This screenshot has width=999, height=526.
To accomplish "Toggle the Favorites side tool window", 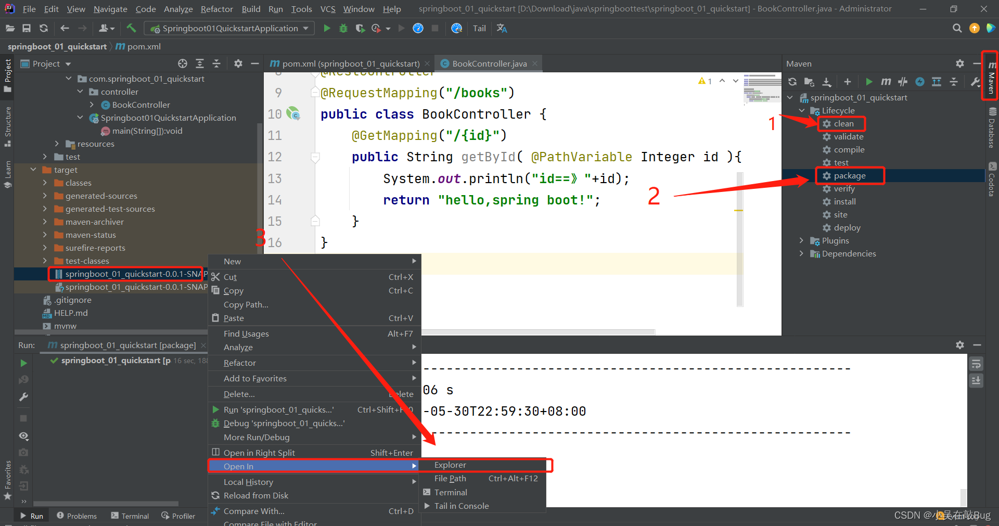I will coord(7,480).
